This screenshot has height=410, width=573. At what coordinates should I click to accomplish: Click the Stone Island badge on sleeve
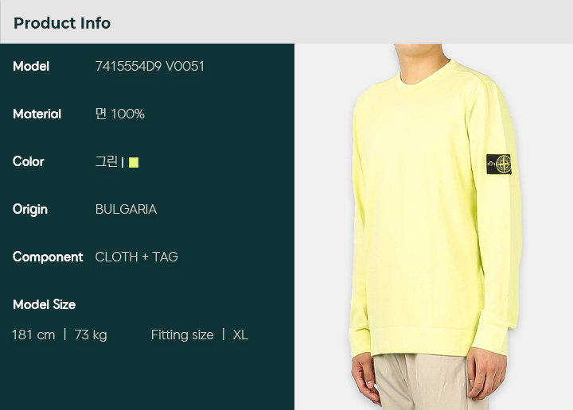pyautogui.click(x=499, y=164)
